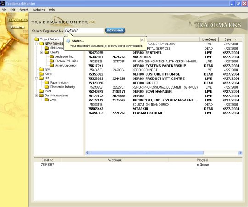This screenshot has width=248, height=207.
Task: Select the Old Downloads folder icon
Action: tap(47, 48)
